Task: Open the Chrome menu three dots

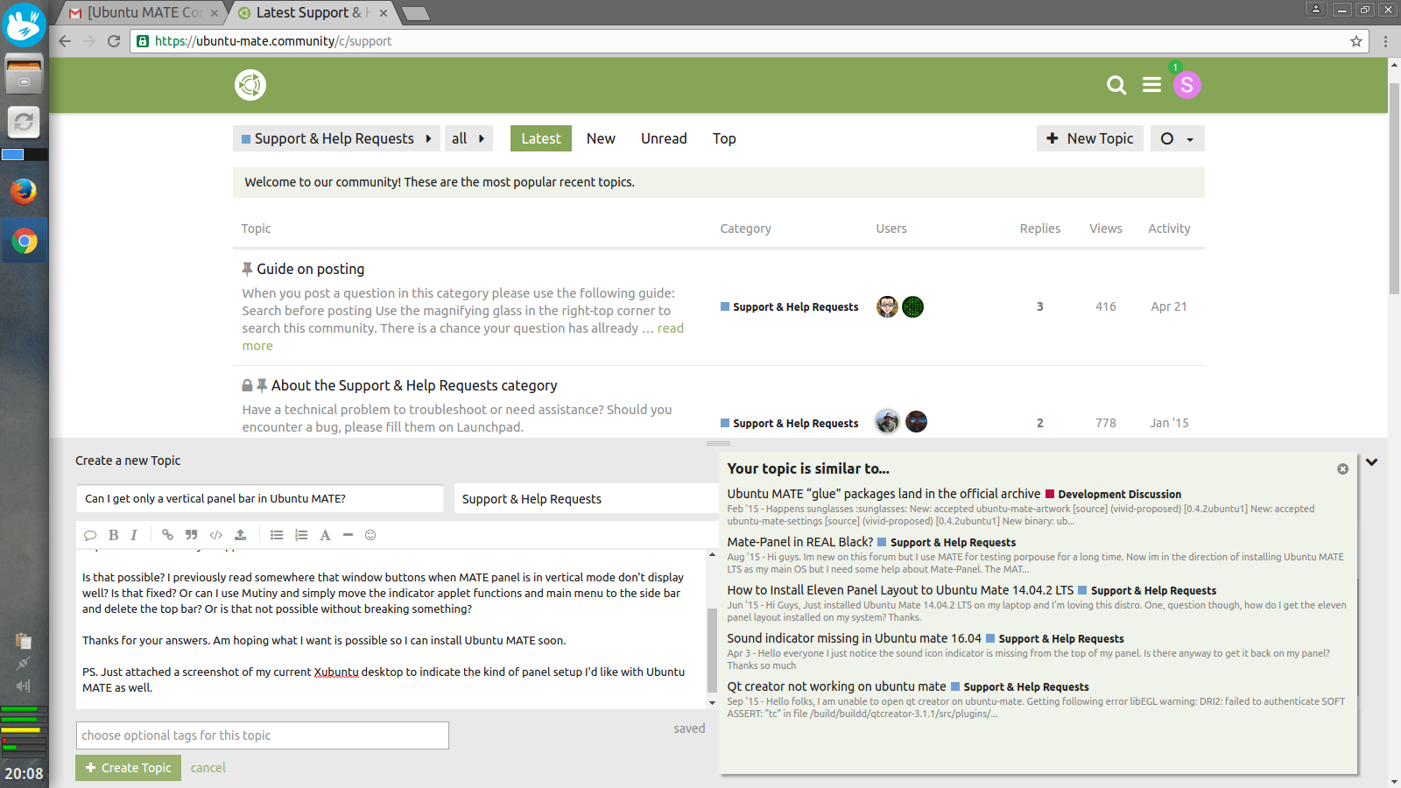Action: point(1385,41)
